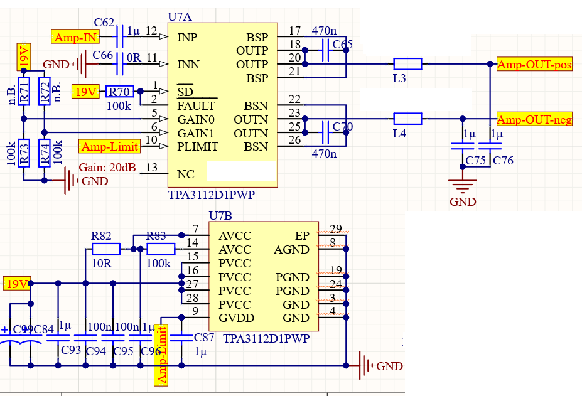This screenshot has width=582, height=396.
Task: Select resistor R74 symbol
Action: pyautogui.click(x=45, y=153)
